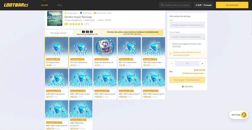This screenshot has width=252, height=130.
Task: Click the 1,072 reviews count
Action: pos(87,24)
